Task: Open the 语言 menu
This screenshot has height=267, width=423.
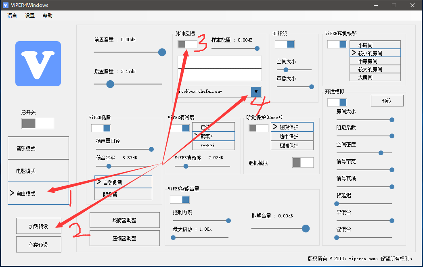Action: click(x=12, y=16)
